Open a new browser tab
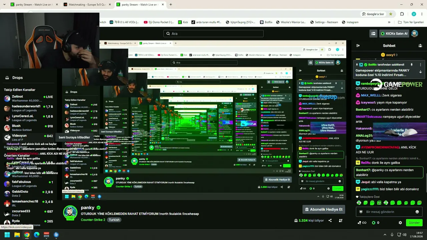 [171, 5]
